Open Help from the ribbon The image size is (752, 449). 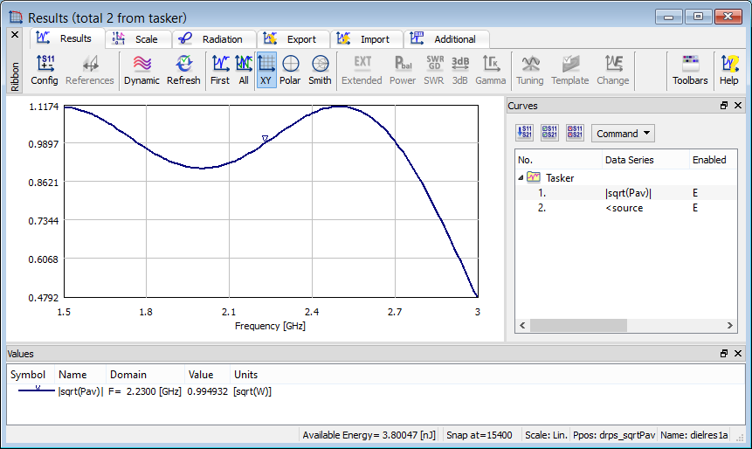click(x=728, y=70)
